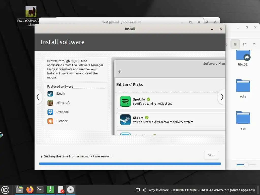Click the Dropbox icon in Featured software
Image resolution: width=260 pixels, height=195 pixels.
[50, 112]
